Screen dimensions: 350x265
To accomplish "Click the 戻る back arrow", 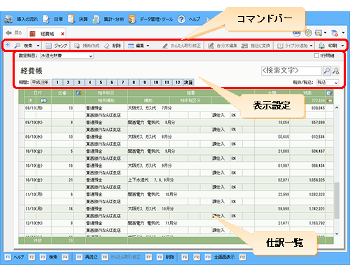I will [9, 33].
